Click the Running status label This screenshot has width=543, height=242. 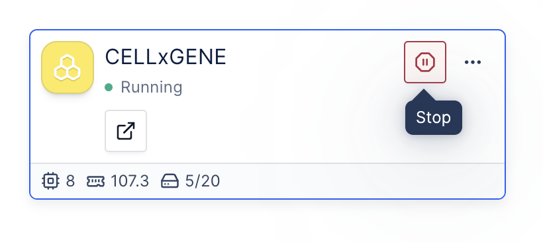(x=152, y=87)
